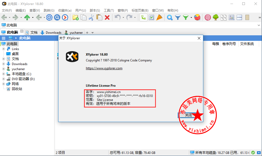Click the Redo arrow icon
262x156 pixels.
[129, 17]
